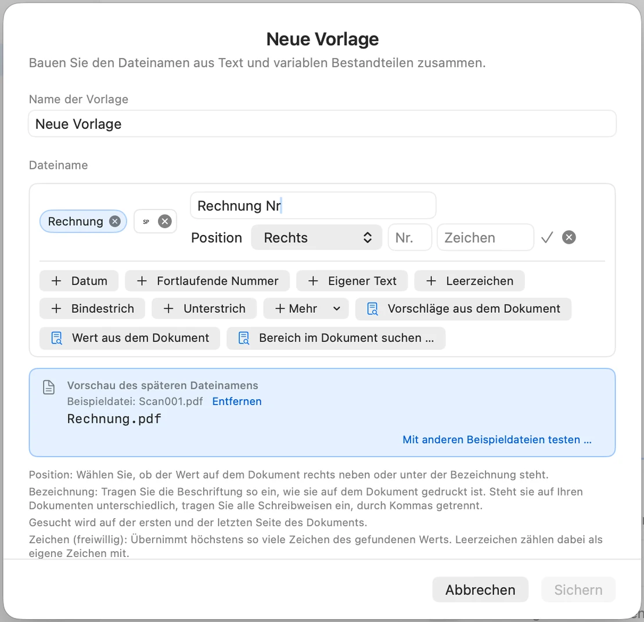
Task: Insert a Bindestrich into the filename
Action: (x=92, y=309)
